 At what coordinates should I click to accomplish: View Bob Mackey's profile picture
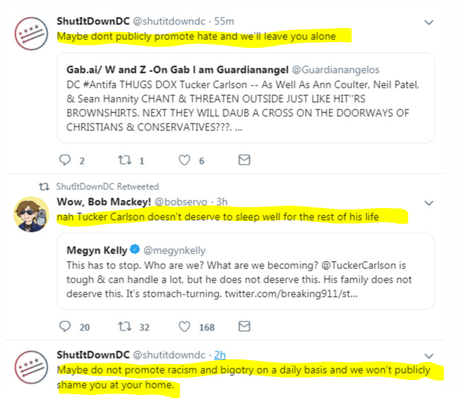coord(29,214)
